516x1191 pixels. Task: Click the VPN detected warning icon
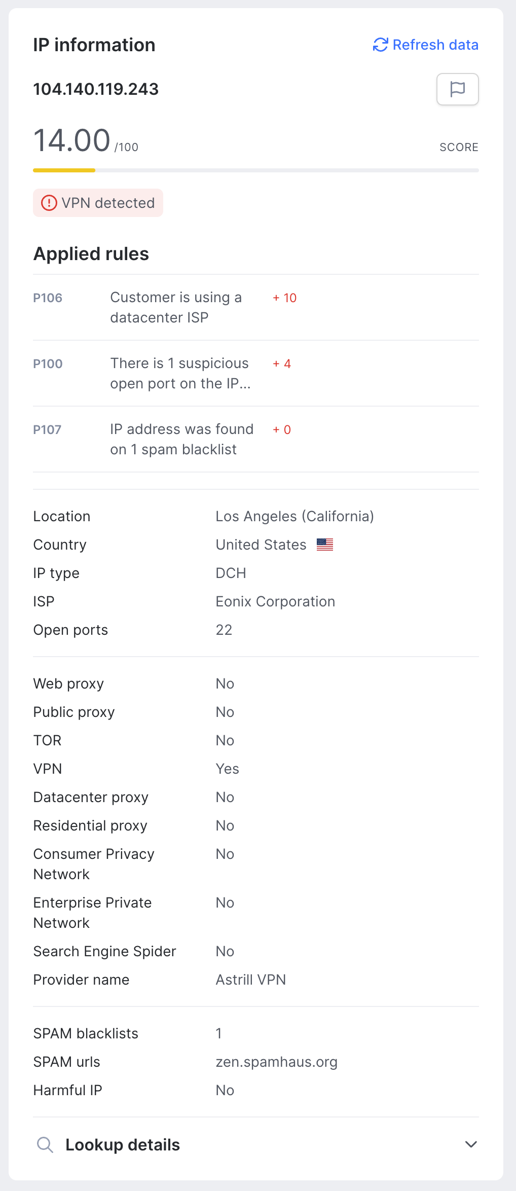pyautogui.click(x=49, y=203)
